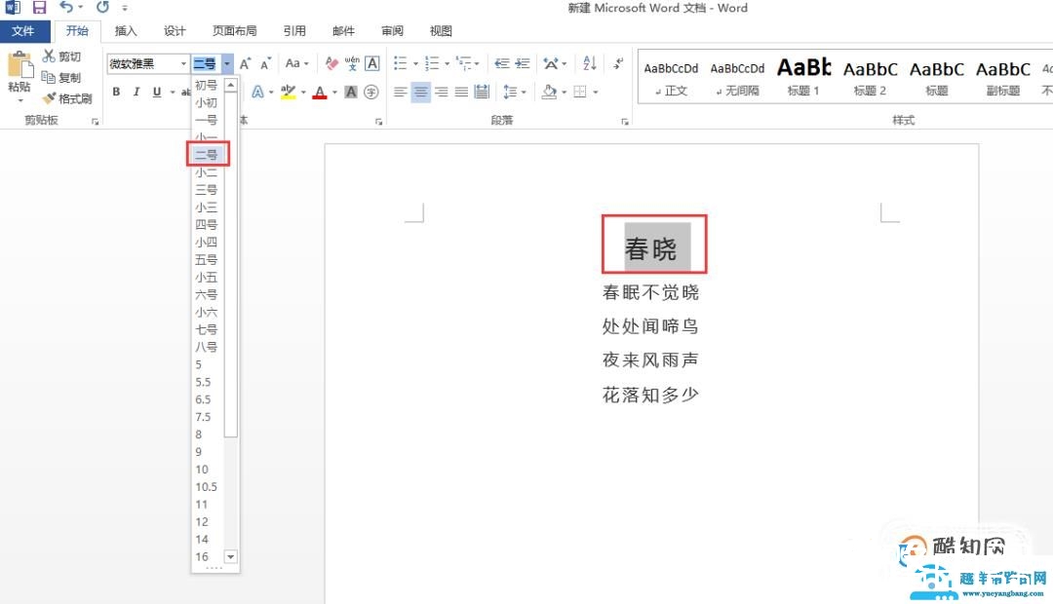The width and height of the screenshot is (1053, 604).
Task: Expand the line spacing dropdown
Action: (x=524, y=92)
